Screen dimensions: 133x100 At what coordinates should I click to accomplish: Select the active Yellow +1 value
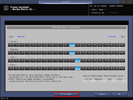(72, 45)
